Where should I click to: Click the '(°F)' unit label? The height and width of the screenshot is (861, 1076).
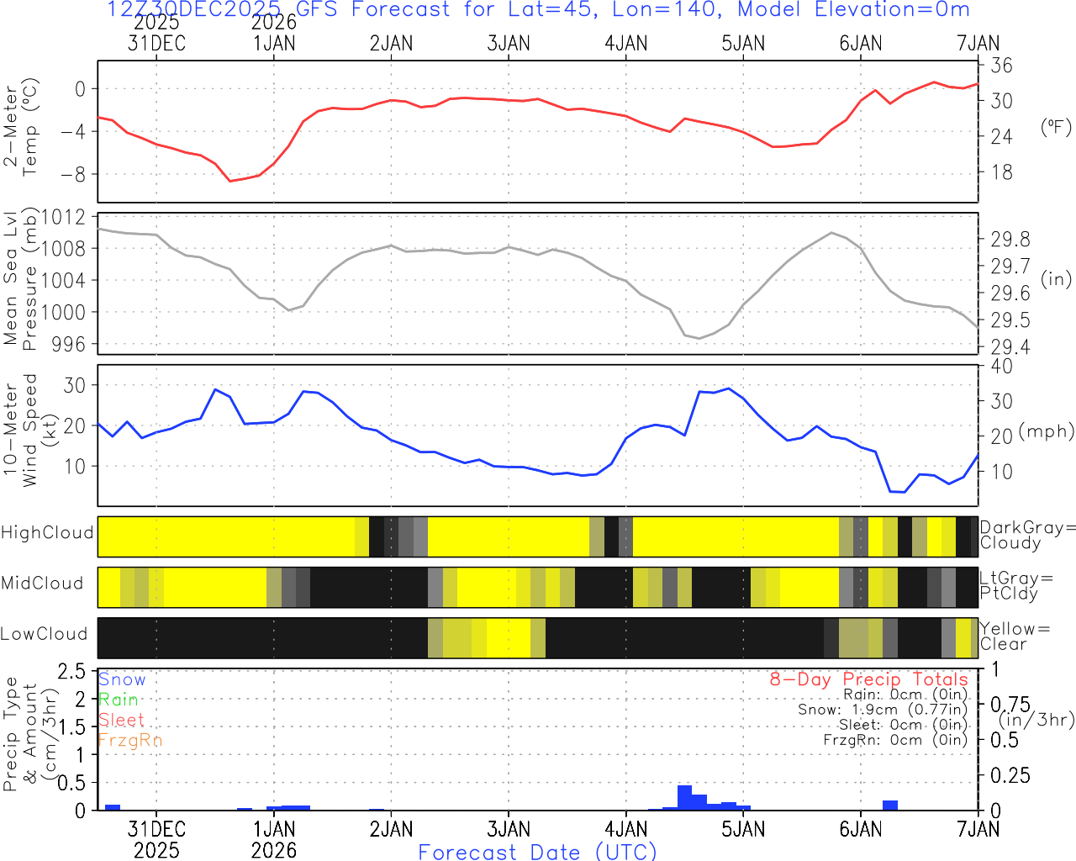point(1056,127)
